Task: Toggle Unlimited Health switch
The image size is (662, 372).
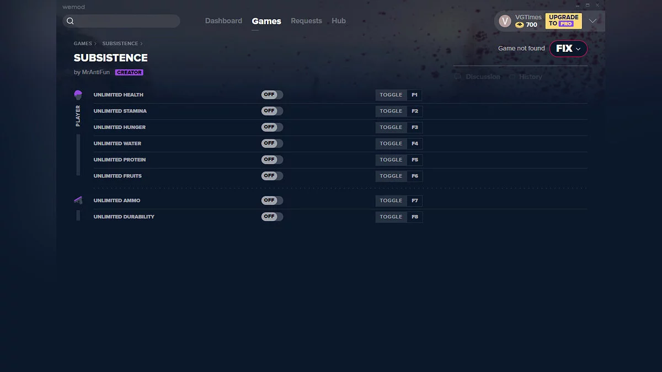Action: pyautogui.click(x=272, y=95)
